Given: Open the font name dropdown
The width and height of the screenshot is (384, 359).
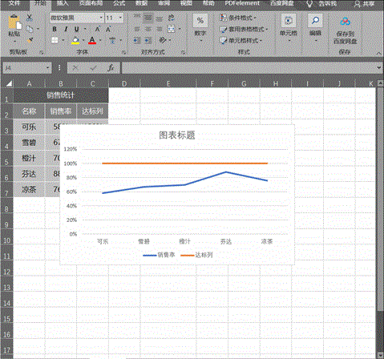Looking at the screenshot, I should coord(101,18).
